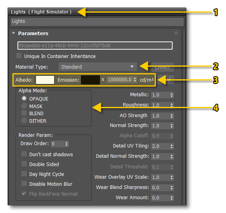Viewport: 226px width, 213px height.
Task: Open the Emission color swatch
Action: (90, 80)
